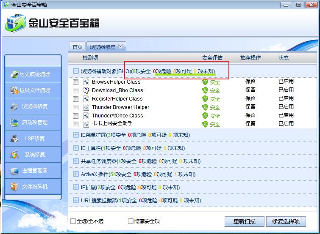The height and width of the screenshot is (234, 320).
Task: Check the BrowseHelper Class checkbox
Action: (x=75, y=82)
